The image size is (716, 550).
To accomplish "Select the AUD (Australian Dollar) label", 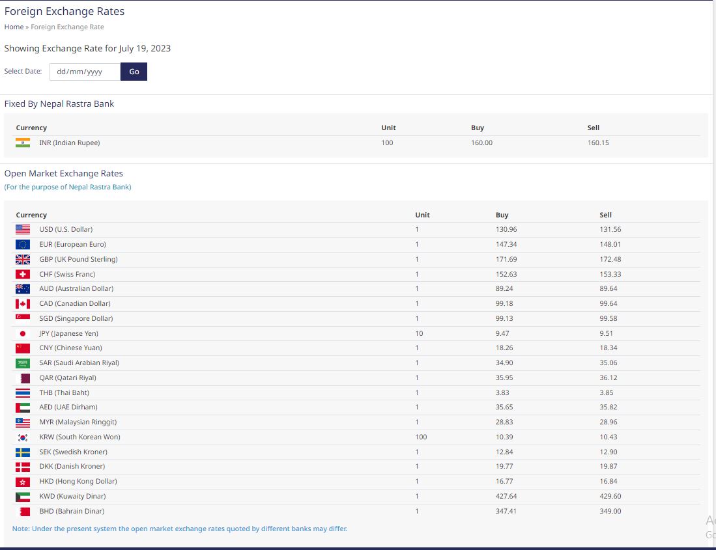I will (76, 289).
